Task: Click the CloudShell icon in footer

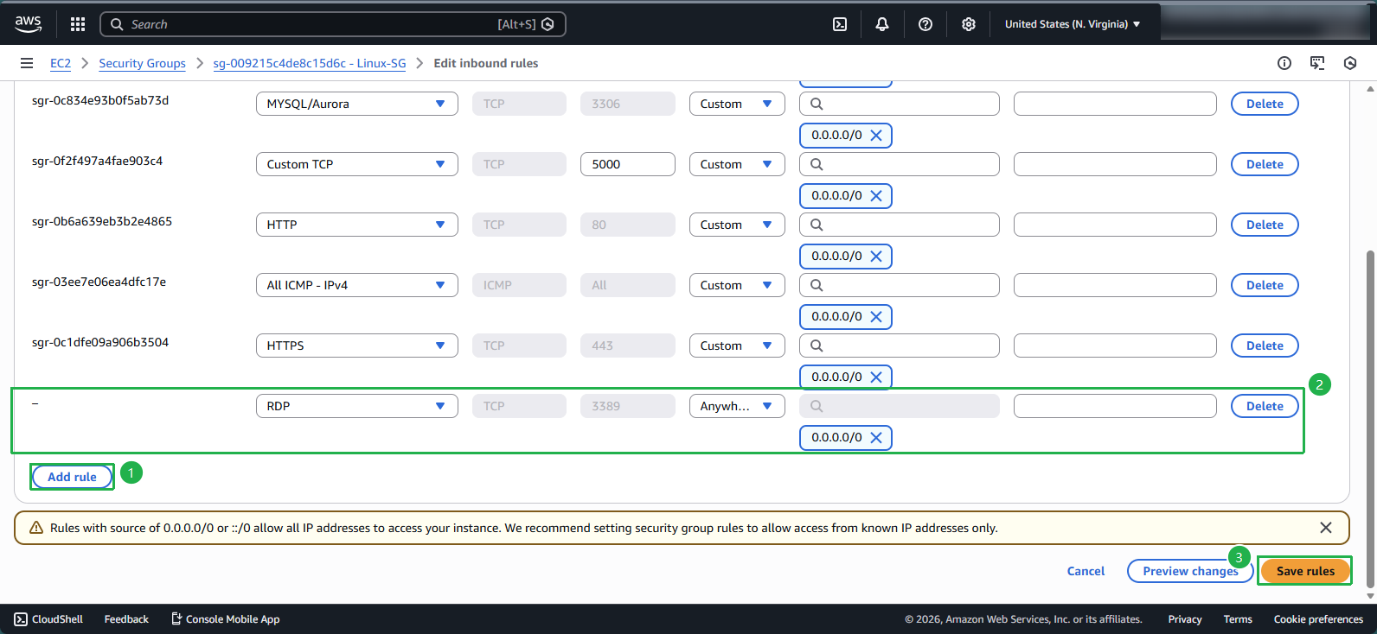Action: coord(21,619)
